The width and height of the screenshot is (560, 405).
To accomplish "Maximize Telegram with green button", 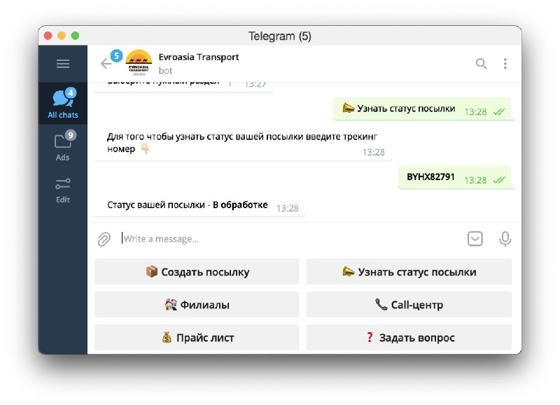I will click(x=75, y=36).
